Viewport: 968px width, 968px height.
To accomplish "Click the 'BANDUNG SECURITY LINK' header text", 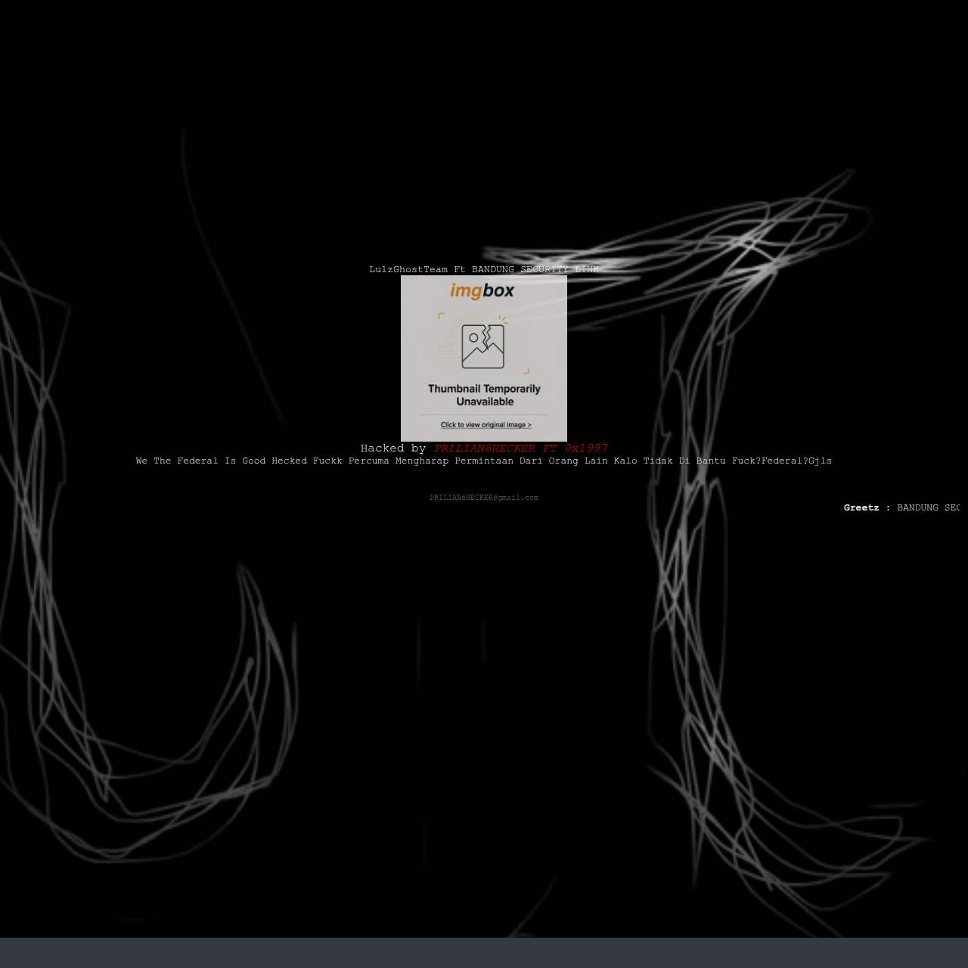I will point(535,269).
